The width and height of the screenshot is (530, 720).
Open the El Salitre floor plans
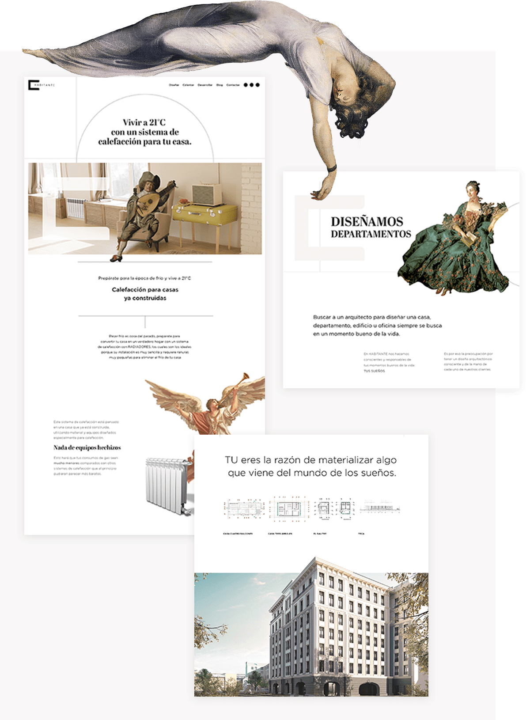point(334,508)
